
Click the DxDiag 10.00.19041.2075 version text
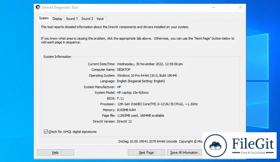tap(148, 142)
